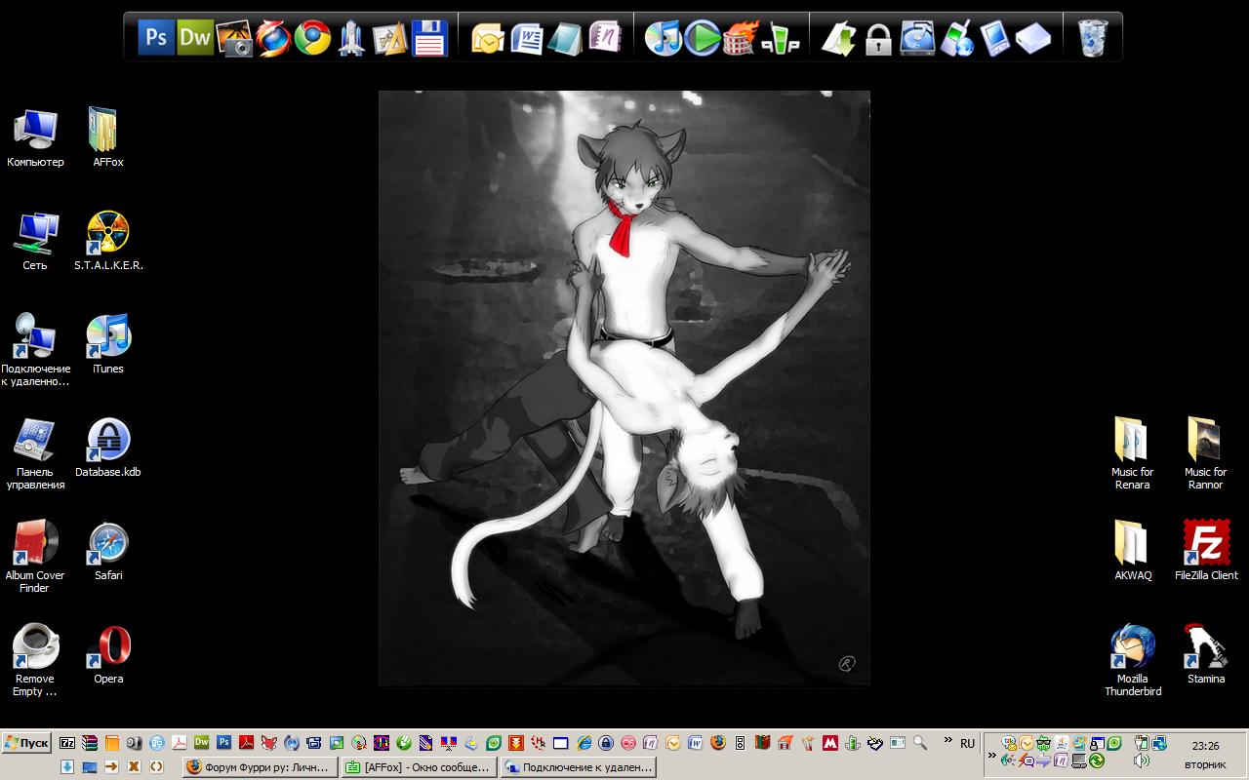Viewport: 1249px width, 780px height.
Task: Open Dreamweaver from the top dock
Action: click(x=195, y=38)
